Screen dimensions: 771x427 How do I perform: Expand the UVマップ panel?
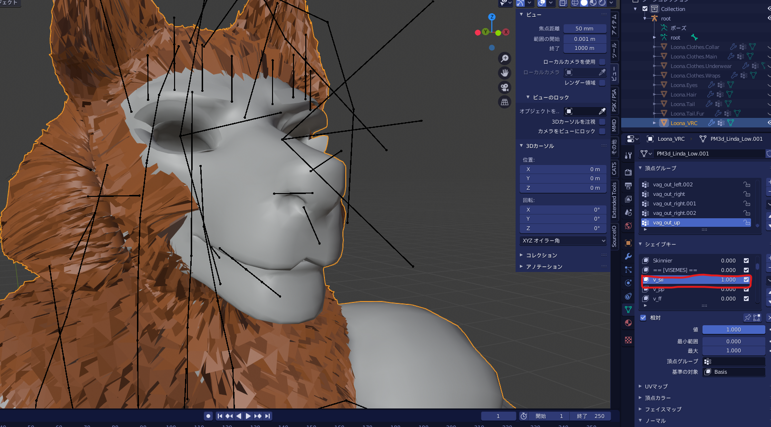640,387
